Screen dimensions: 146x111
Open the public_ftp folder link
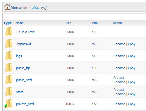[23, 68]
